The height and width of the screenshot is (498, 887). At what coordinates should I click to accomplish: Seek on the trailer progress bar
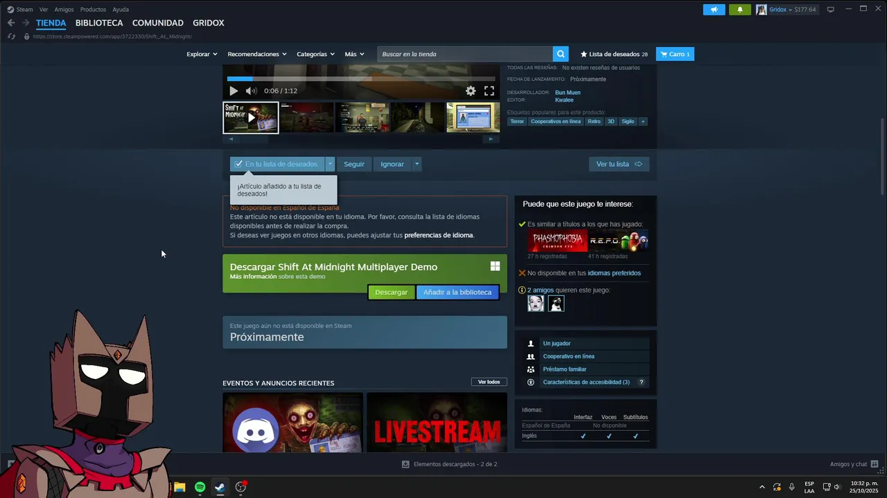click(x=361, y=79)
